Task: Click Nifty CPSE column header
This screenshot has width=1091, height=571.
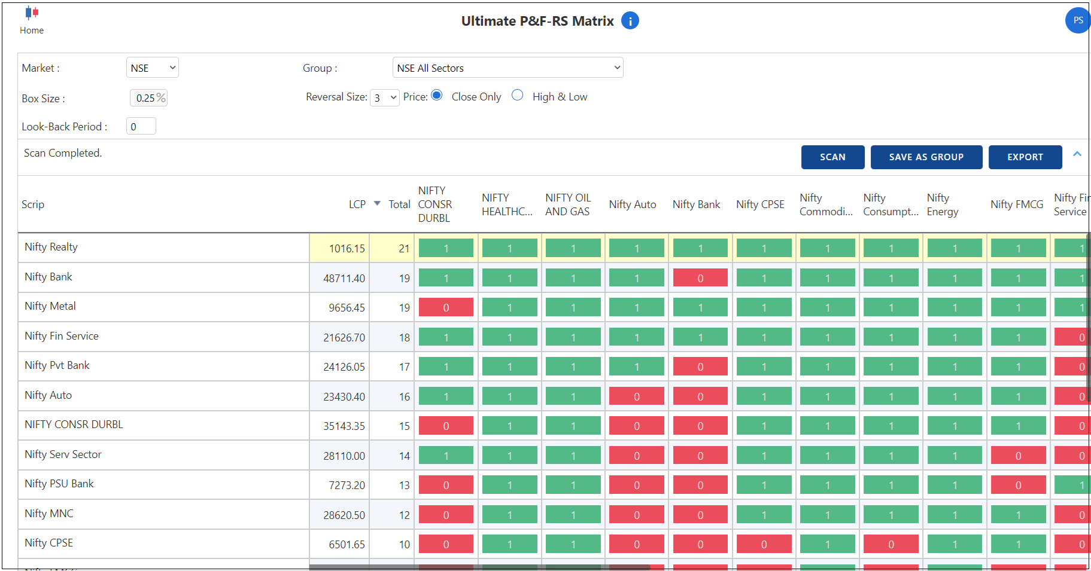Action: pyautogui.click(x=760, y=204)
